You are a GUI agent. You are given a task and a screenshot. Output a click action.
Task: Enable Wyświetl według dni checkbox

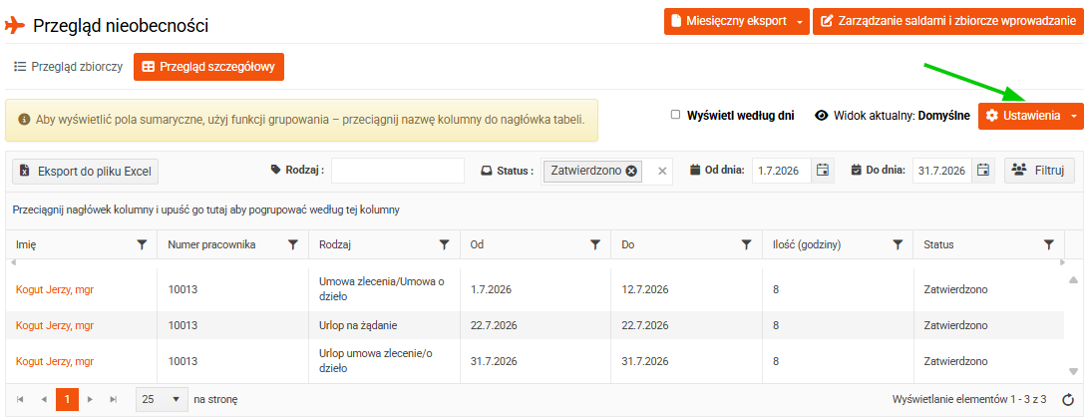click(x=676, y=116)
